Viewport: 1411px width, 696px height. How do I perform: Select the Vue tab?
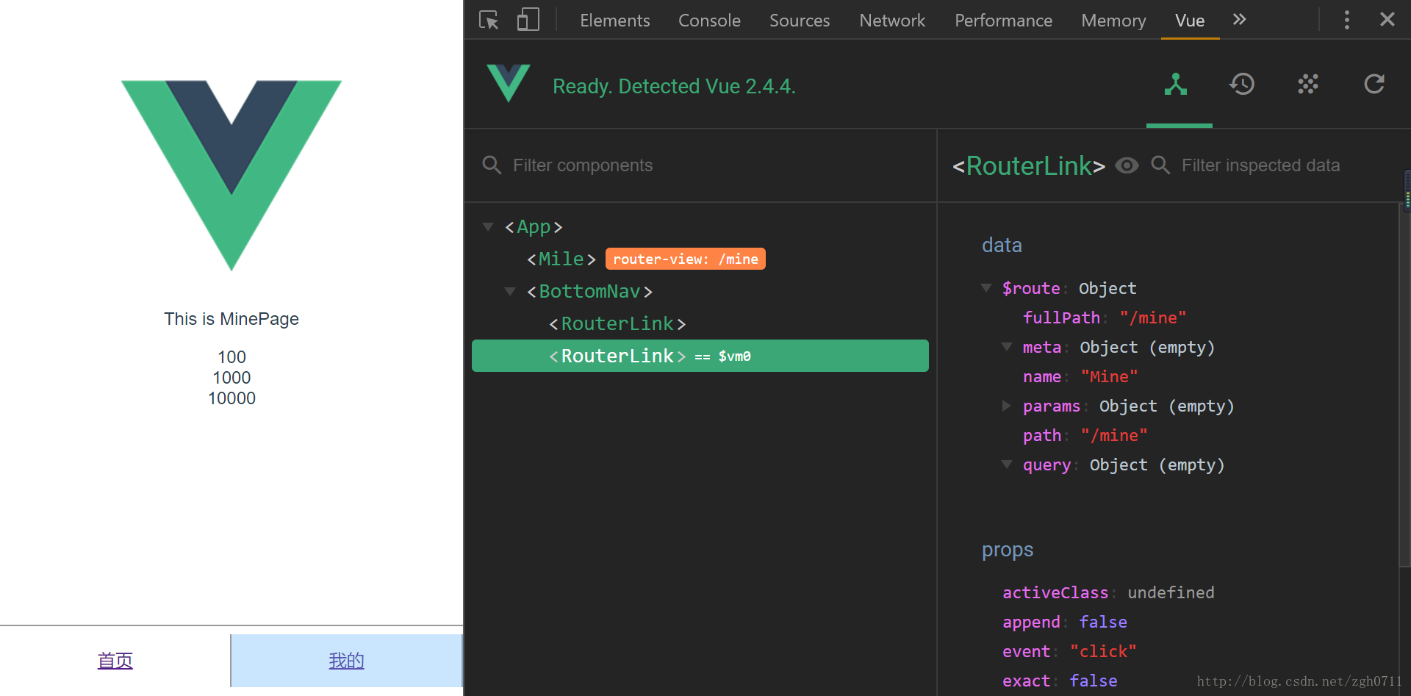pyautogui.click(x=1190, y=21)
